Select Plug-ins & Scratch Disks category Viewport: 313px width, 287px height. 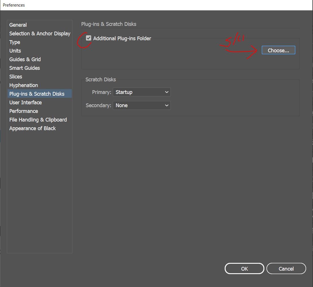point(37,94)
